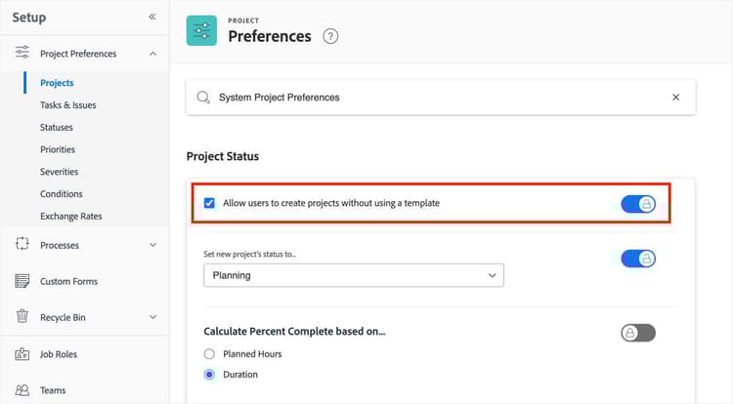Select the Planned Hours radio button
The height and width of the screenshot is (404, 733).
(209, 354)
